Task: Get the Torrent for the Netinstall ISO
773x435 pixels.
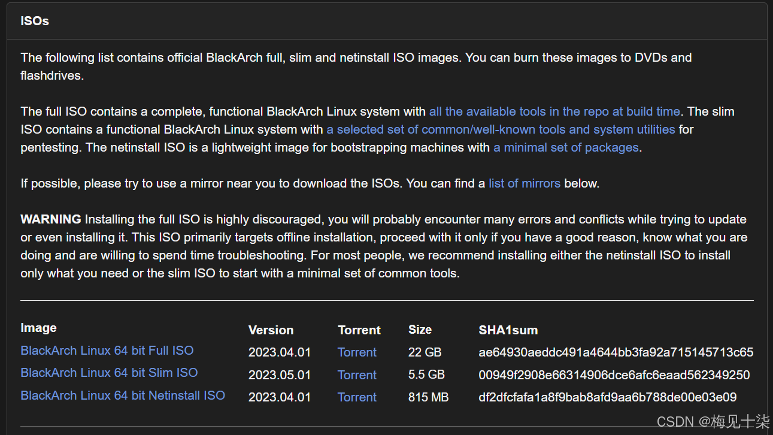Action: coord(357,397)
